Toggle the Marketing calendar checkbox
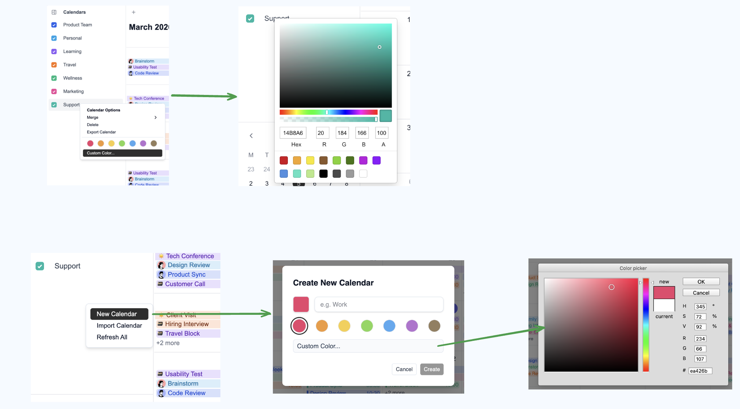 [x=54, y=91]
